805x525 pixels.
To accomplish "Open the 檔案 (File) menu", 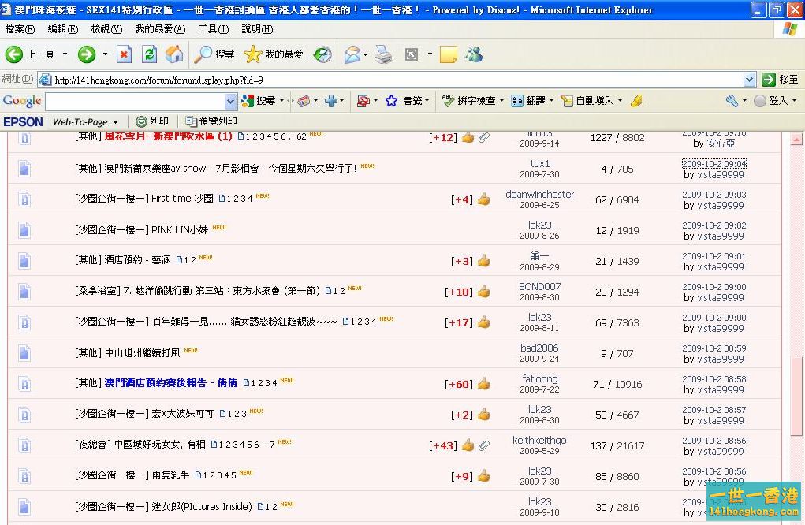I will (20, 29).
